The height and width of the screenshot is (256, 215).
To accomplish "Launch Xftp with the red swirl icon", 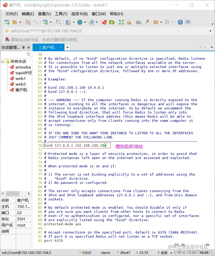I will click(104, 22).
